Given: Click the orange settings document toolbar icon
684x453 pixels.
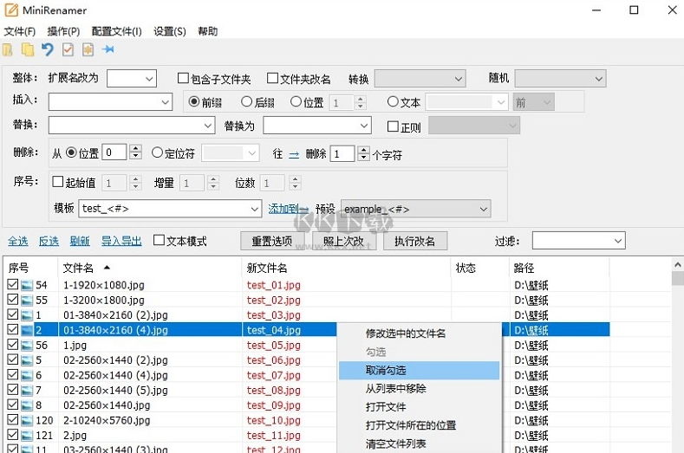Looking at the screenshot, I should tap(88, 49).
